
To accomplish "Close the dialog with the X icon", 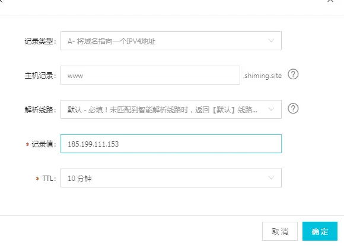I will (x=330, y=1).
